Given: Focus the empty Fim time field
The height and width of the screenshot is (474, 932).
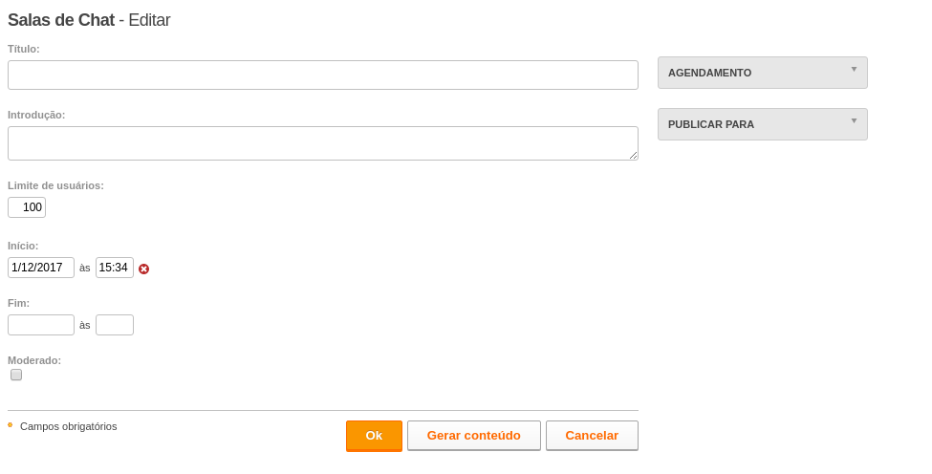Looking at the screenshot, I should pyautogui.click(x=115, y=325).
